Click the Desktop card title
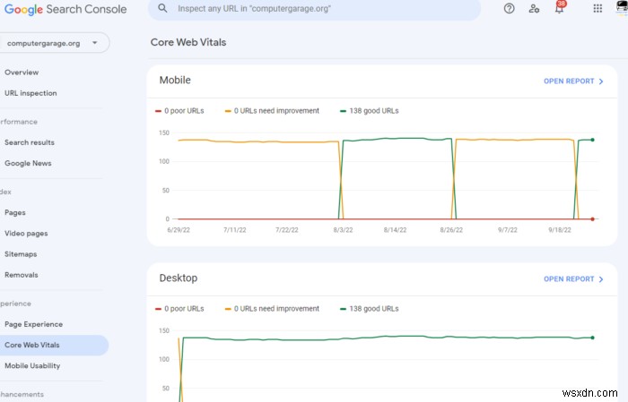This screenshot has width=628, height=402. [179, 278]
